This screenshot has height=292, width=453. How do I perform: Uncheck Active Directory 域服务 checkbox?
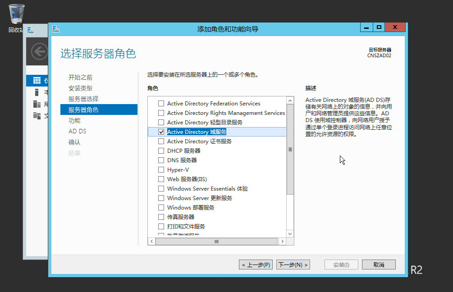click(x=161, y=132)
